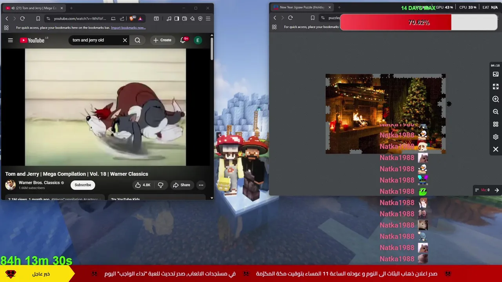Like the video with 4.8K likes
The image size is (502, 282).
pyautogui.click(x=143, y=185)
